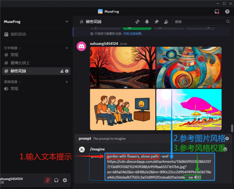Open the 常规 text channel
This screenshot has width=234, height=189.
(x=36, y=55)
